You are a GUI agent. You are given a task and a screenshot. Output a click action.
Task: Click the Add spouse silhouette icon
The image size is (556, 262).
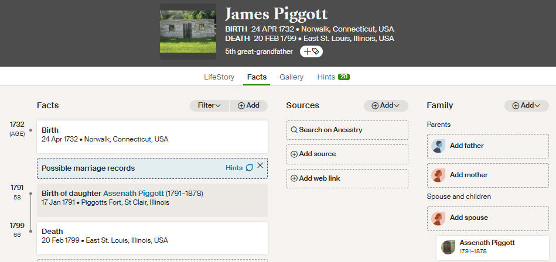(438, 218)
